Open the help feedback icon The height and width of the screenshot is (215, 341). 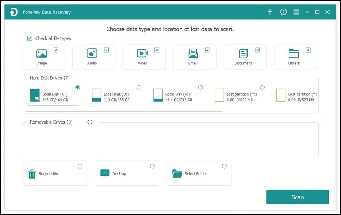[x=283, y=12]
